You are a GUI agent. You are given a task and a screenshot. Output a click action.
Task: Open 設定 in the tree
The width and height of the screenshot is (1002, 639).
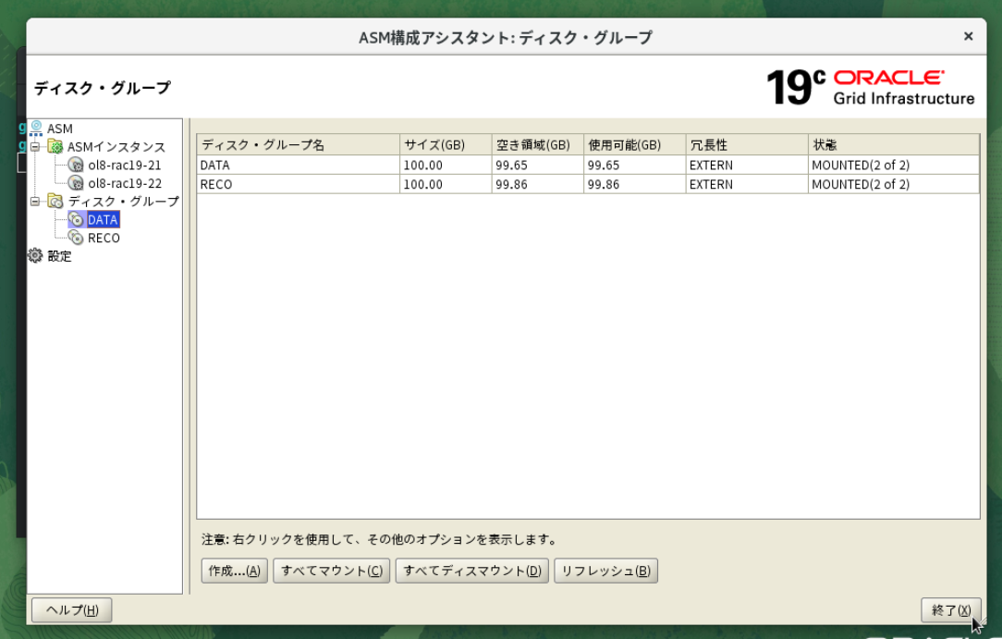click(59, 256)
